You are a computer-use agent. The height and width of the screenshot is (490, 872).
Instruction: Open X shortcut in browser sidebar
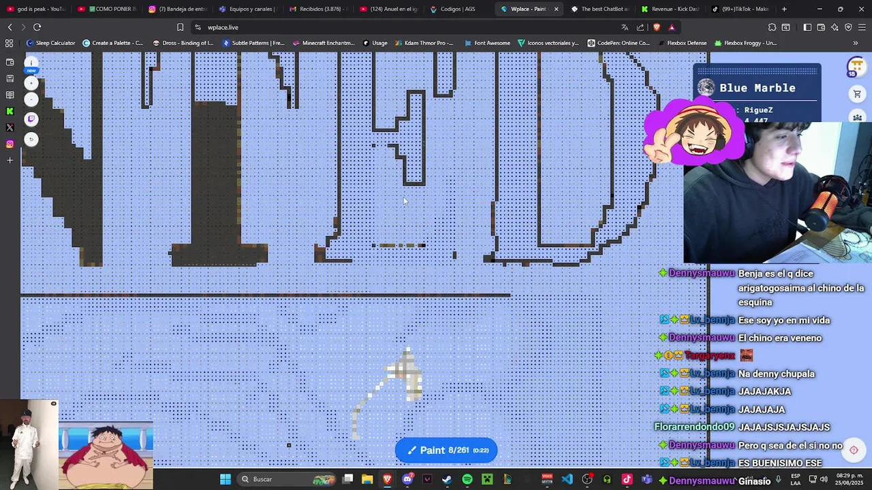click(x=10, y=127)
